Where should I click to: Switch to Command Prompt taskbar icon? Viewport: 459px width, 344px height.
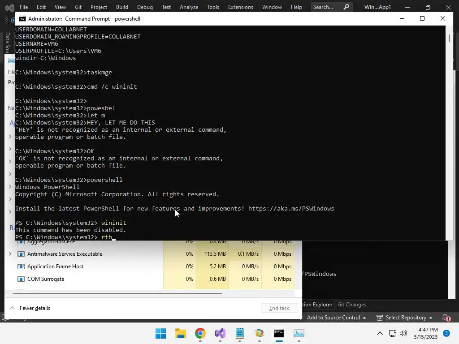(279, 333)
